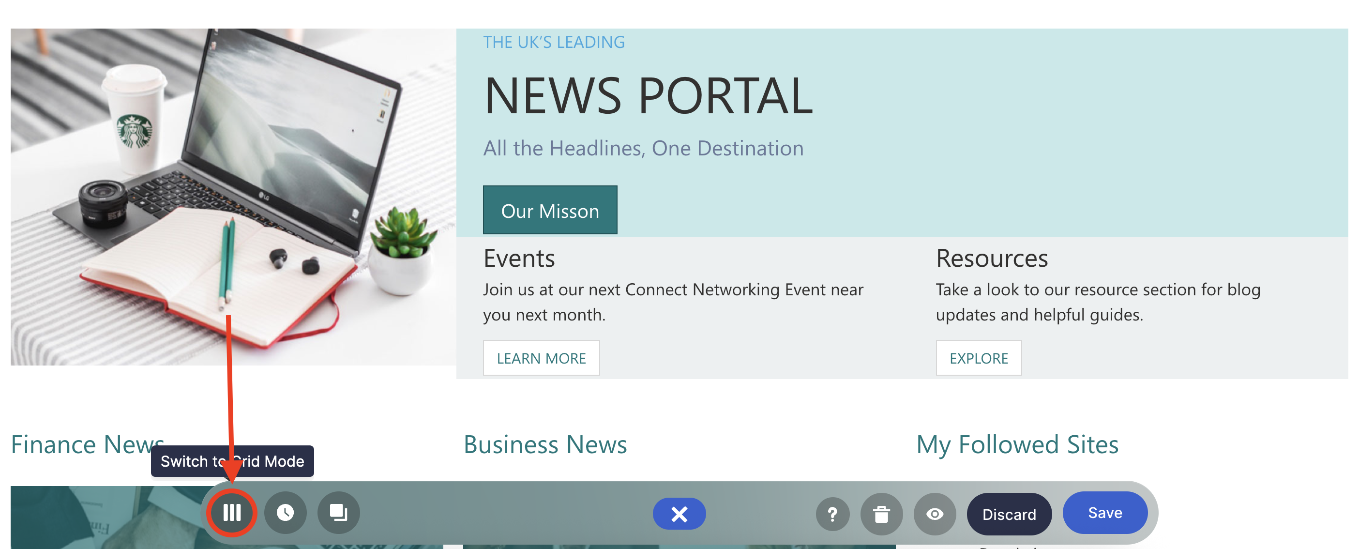Viewport: 1359px width, 549px height.
Task: Click the EXPLORE resources button
Action: [x=979, y=358]
